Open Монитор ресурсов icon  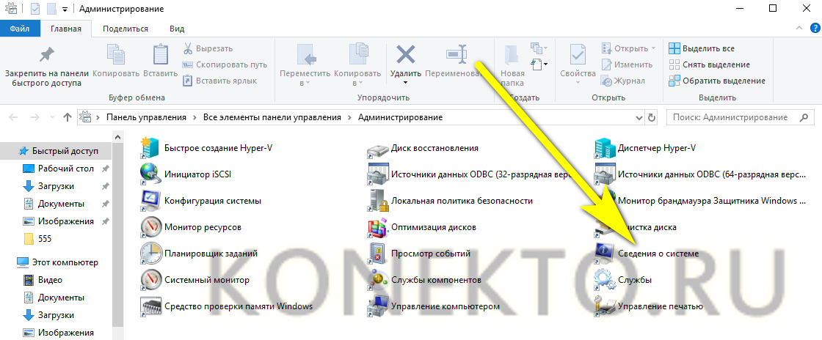click(x=150, y=227)
